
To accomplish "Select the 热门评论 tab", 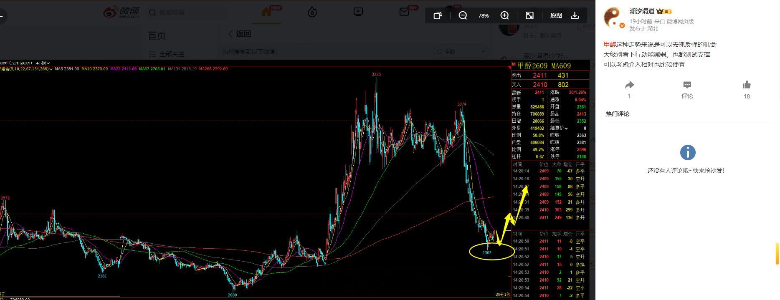I will pos(618,114).
